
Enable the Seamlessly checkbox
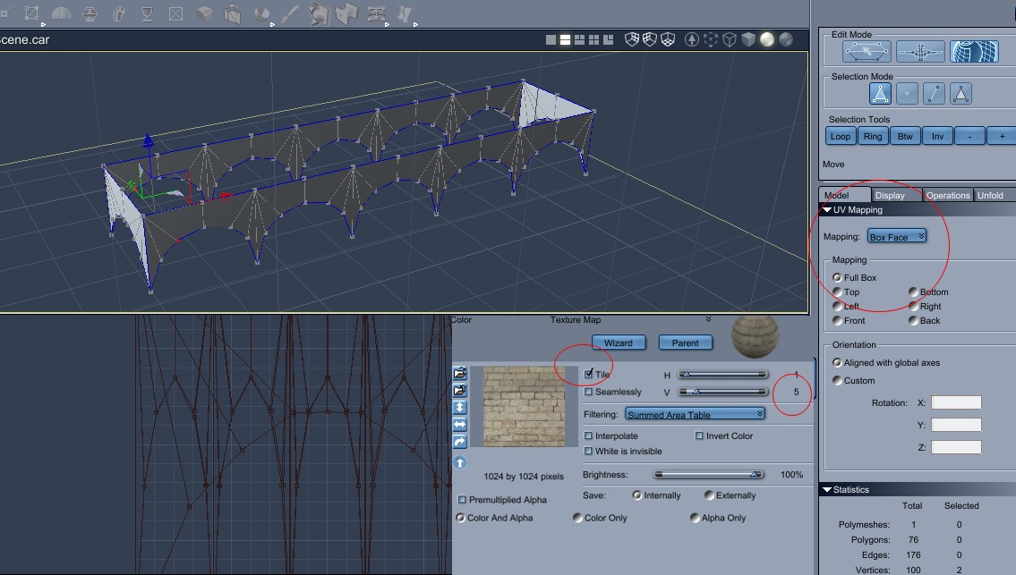(x=588, y=392)
